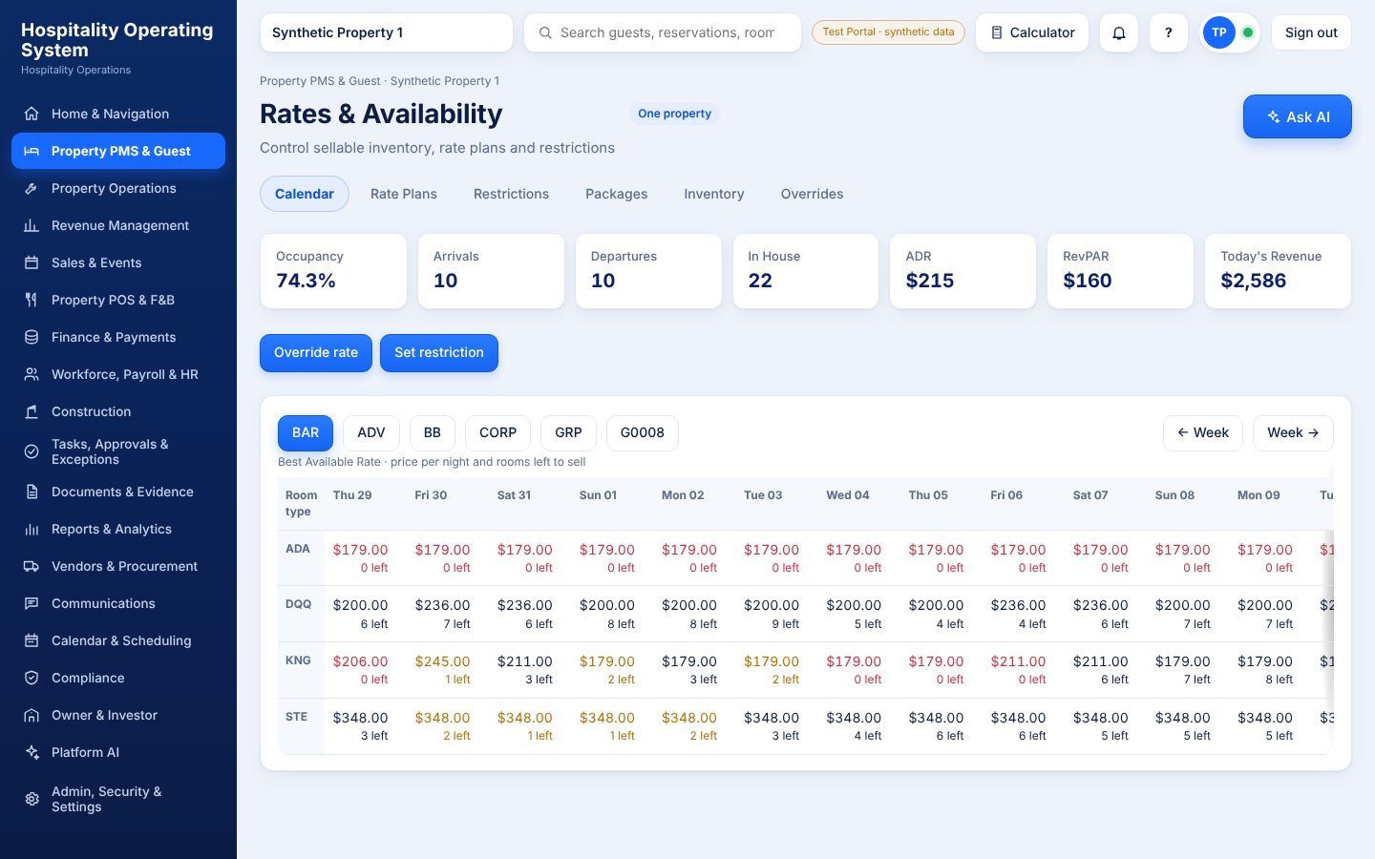1375x859 pixels.
Task: Open Workforce, Payroll & HR people icon
Action: point(32,374)
